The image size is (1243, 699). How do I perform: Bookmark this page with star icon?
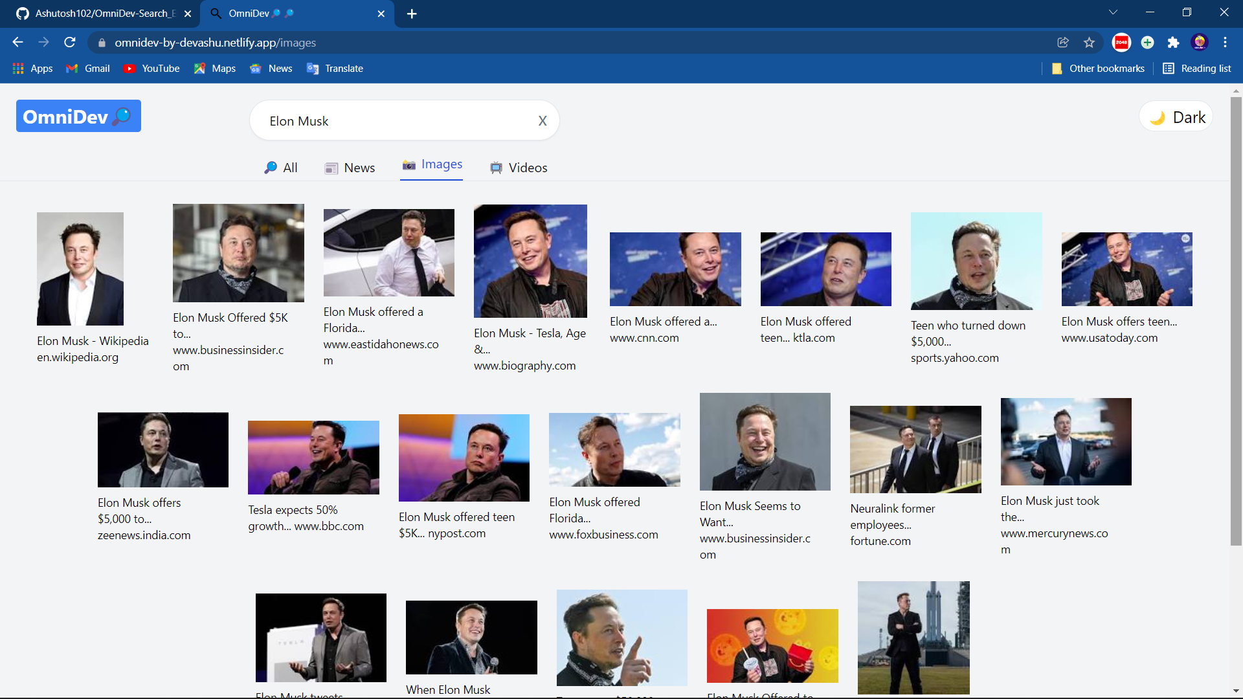tap(1089, 43)
